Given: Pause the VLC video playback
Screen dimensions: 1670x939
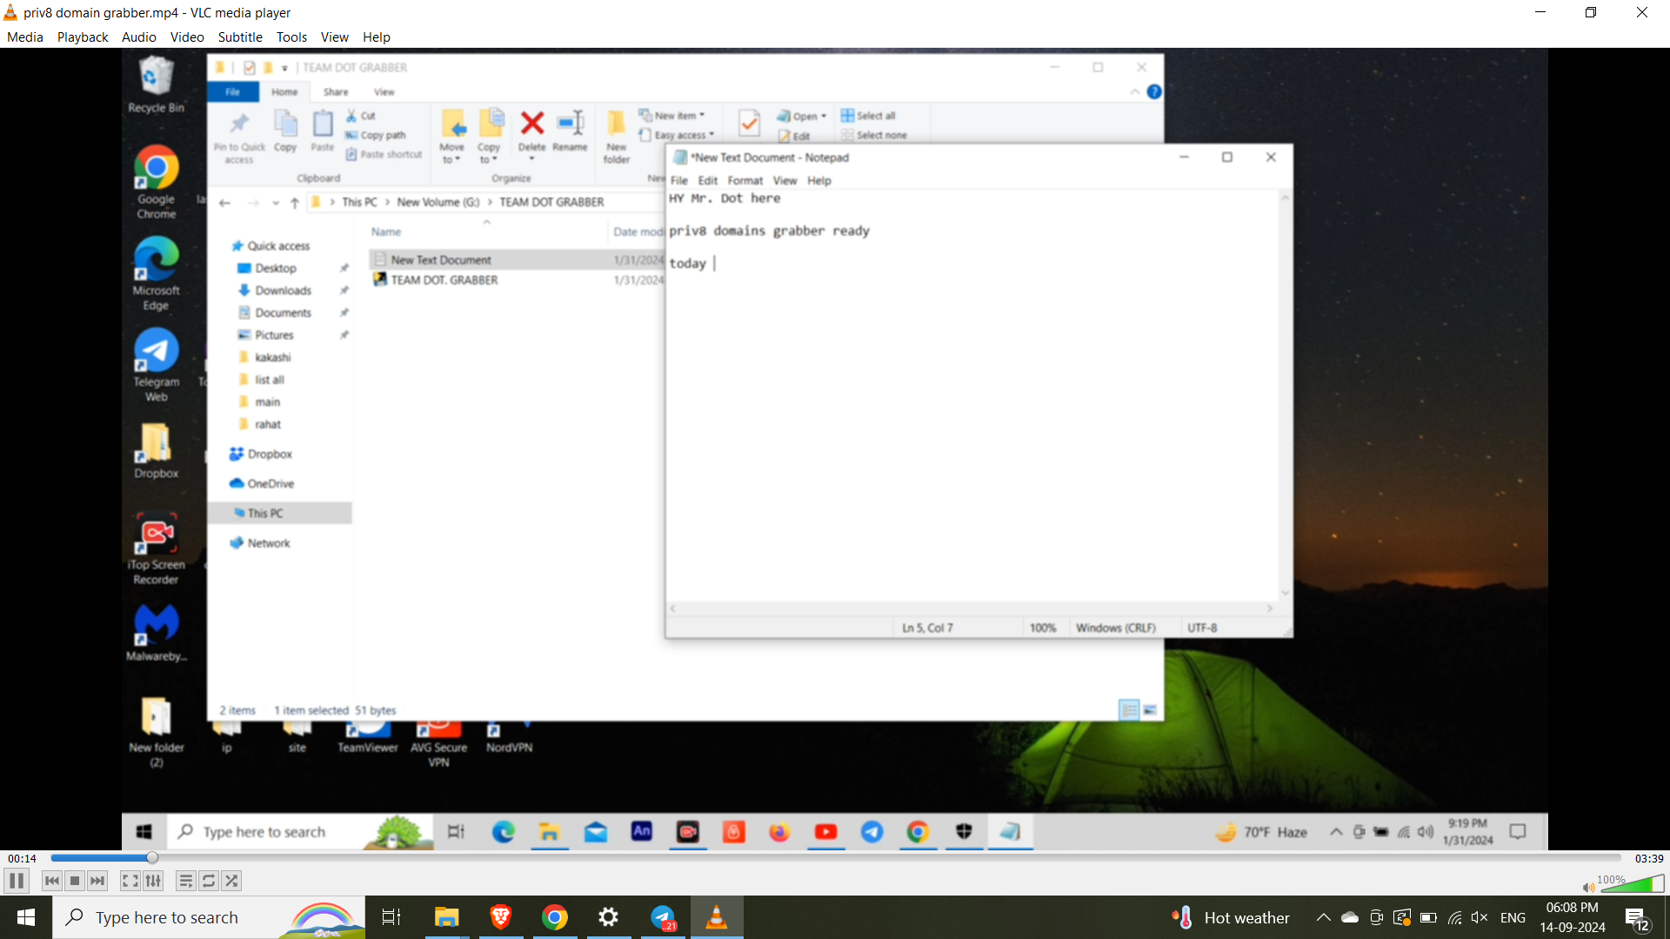Looking at the screenshot, I should (x=17, y=881).
